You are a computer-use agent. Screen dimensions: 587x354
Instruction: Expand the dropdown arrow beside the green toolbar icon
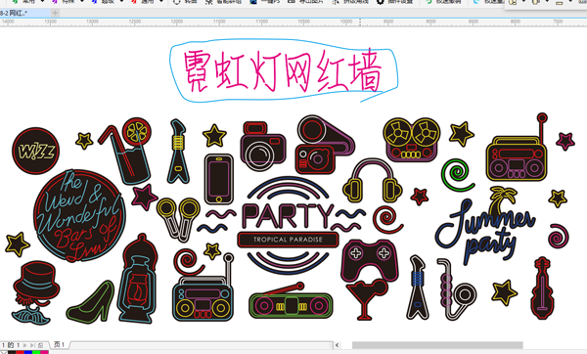point(42,2)
